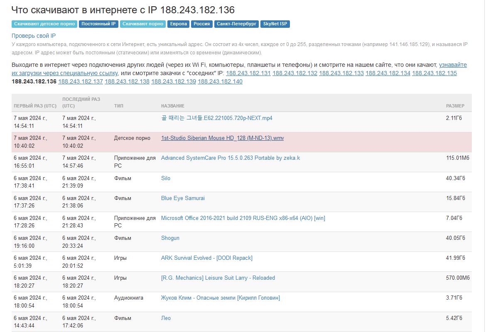Click the 'Игры' type in Leisure Suit Larry row
This screenshot has height=332, width=498.
[120, 278]
